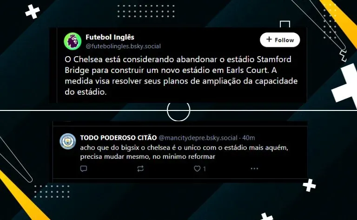Open the TODO PODEROSO CITÃO avatar
The image size is (357, 220).
[x=67, y=141]
